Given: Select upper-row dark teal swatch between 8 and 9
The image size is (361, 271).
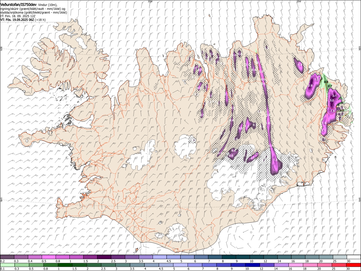Looking at the screenshot, I should pyautogui.click(x=229, y=257).
